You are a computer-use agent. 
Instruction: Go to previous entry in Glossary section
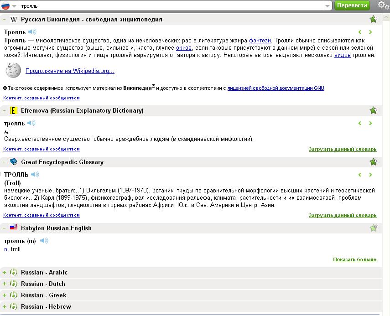click(359, 175)
